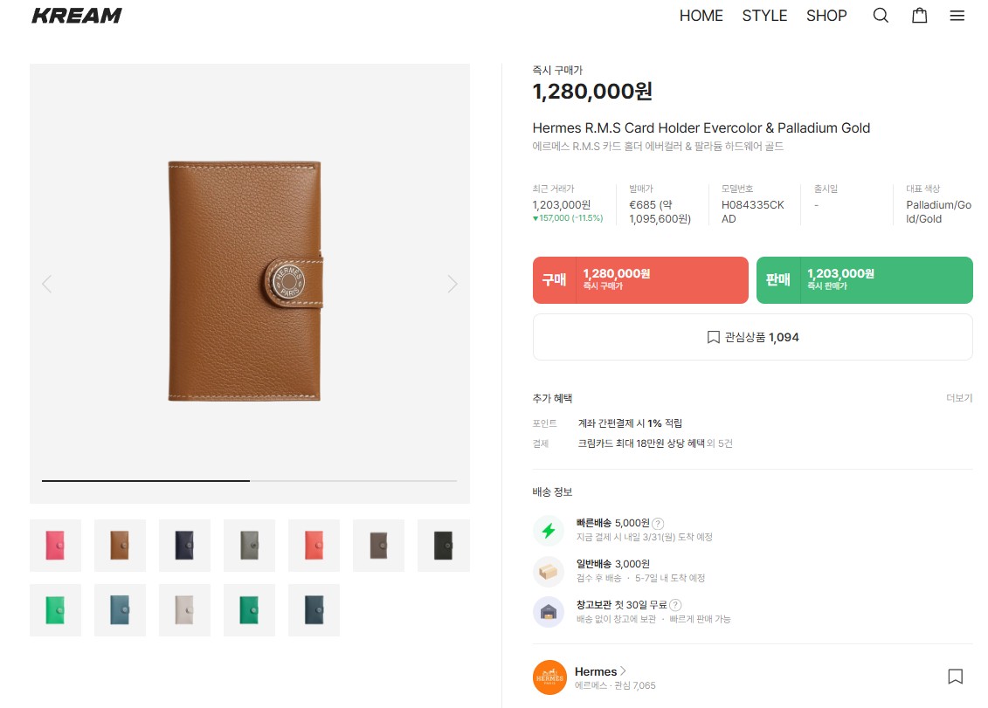Open the search magnifier icon

[x=881, y=16]
